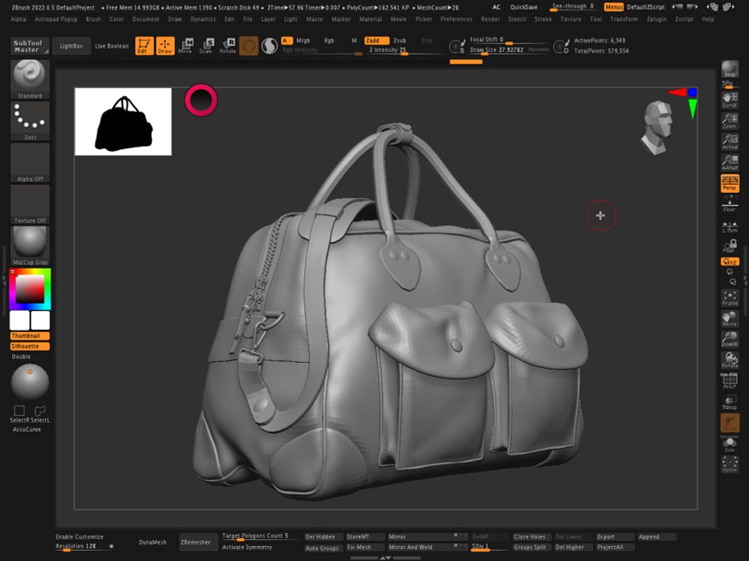Enable Transp transparency mode

(x=729, y=402)
